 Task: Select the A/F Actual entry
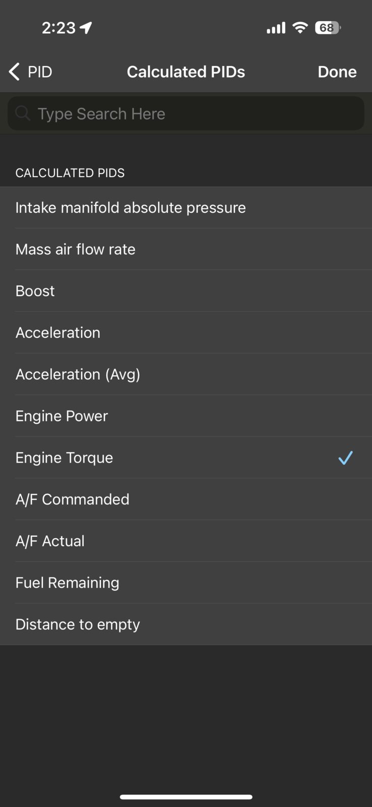pyautogui.click(x=186, y=541)
